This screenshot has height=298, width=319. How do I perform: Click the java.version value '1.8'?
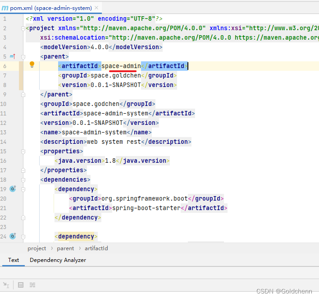click(110, 160)
